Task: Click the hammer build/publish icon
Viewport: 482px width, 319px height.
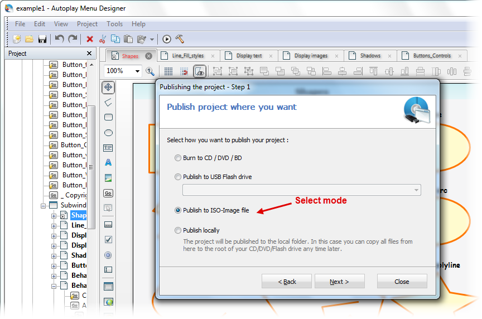Action: tap(180, 38)
